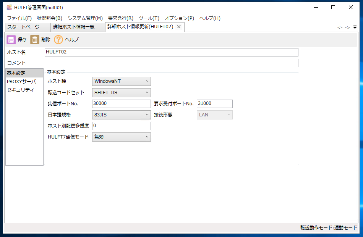
Task: Click the HULFT app icon in title bar
Action: pos(9,7)
